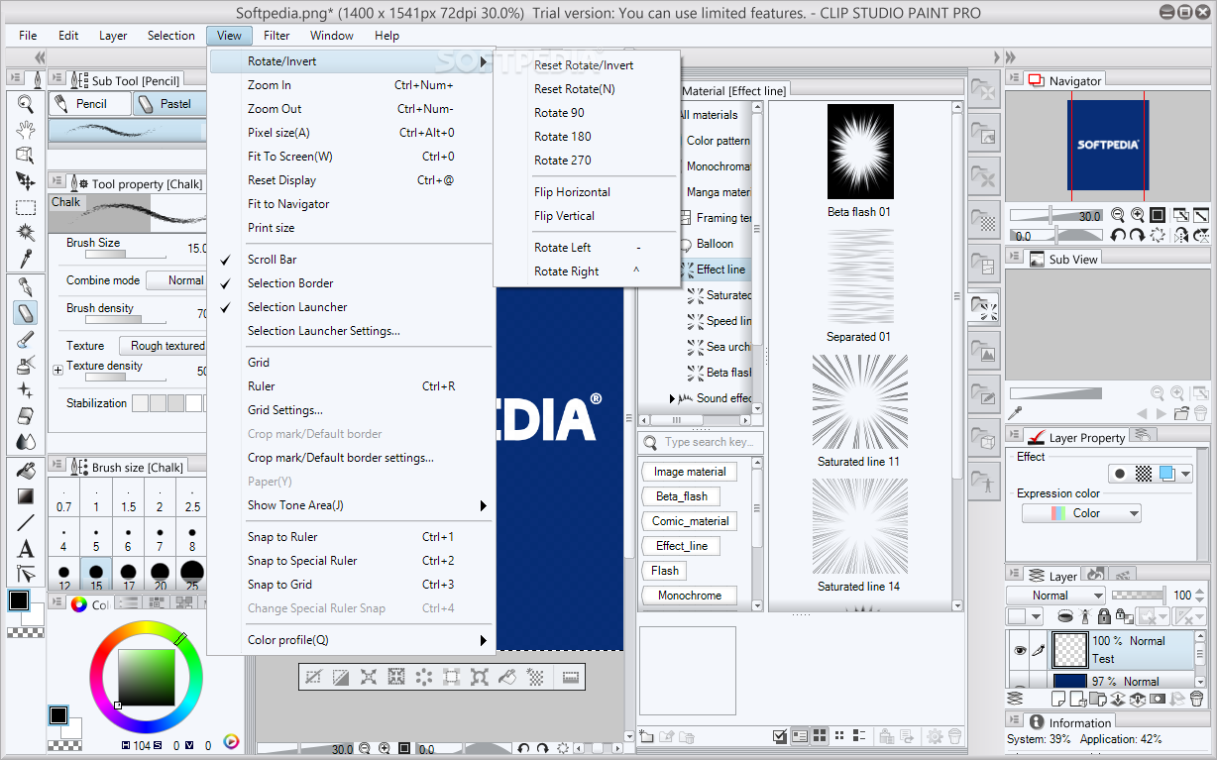This screenshot has height=760, width=1217.
Task: Click the color wheel tab icon
Action: (x=78, y=604)
